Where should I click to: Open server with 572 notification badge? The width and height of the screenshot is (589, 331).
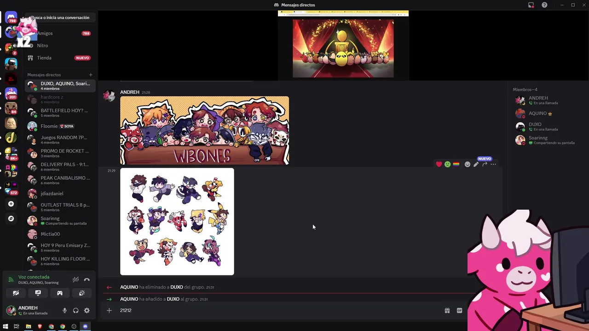point(11,189)
